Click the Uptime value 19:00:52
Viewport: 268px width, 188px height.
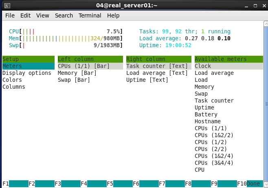178,46
